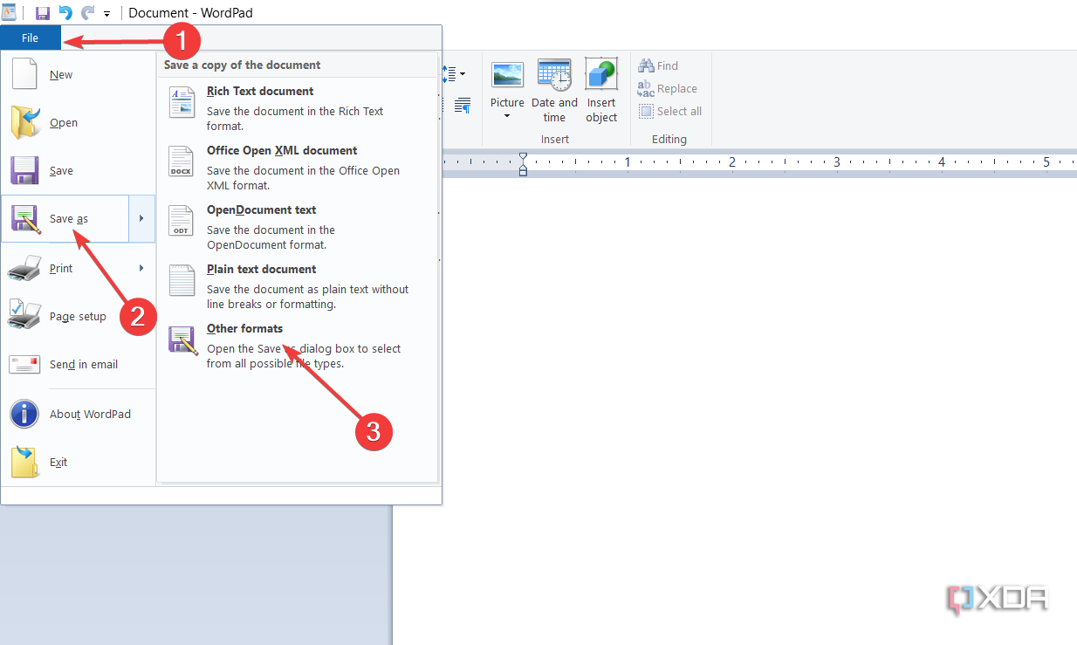Image resolution: width=1077 pixels, height=645 pixels.
Task: Click the line spacing icon
Action: coord(452,74)
